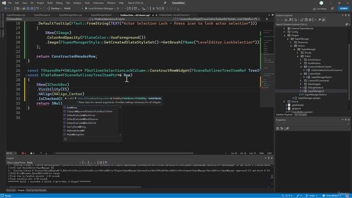The image size is (352, 198).
Task: Click Categorized icon in Properties panel
Action: (278, 128)
